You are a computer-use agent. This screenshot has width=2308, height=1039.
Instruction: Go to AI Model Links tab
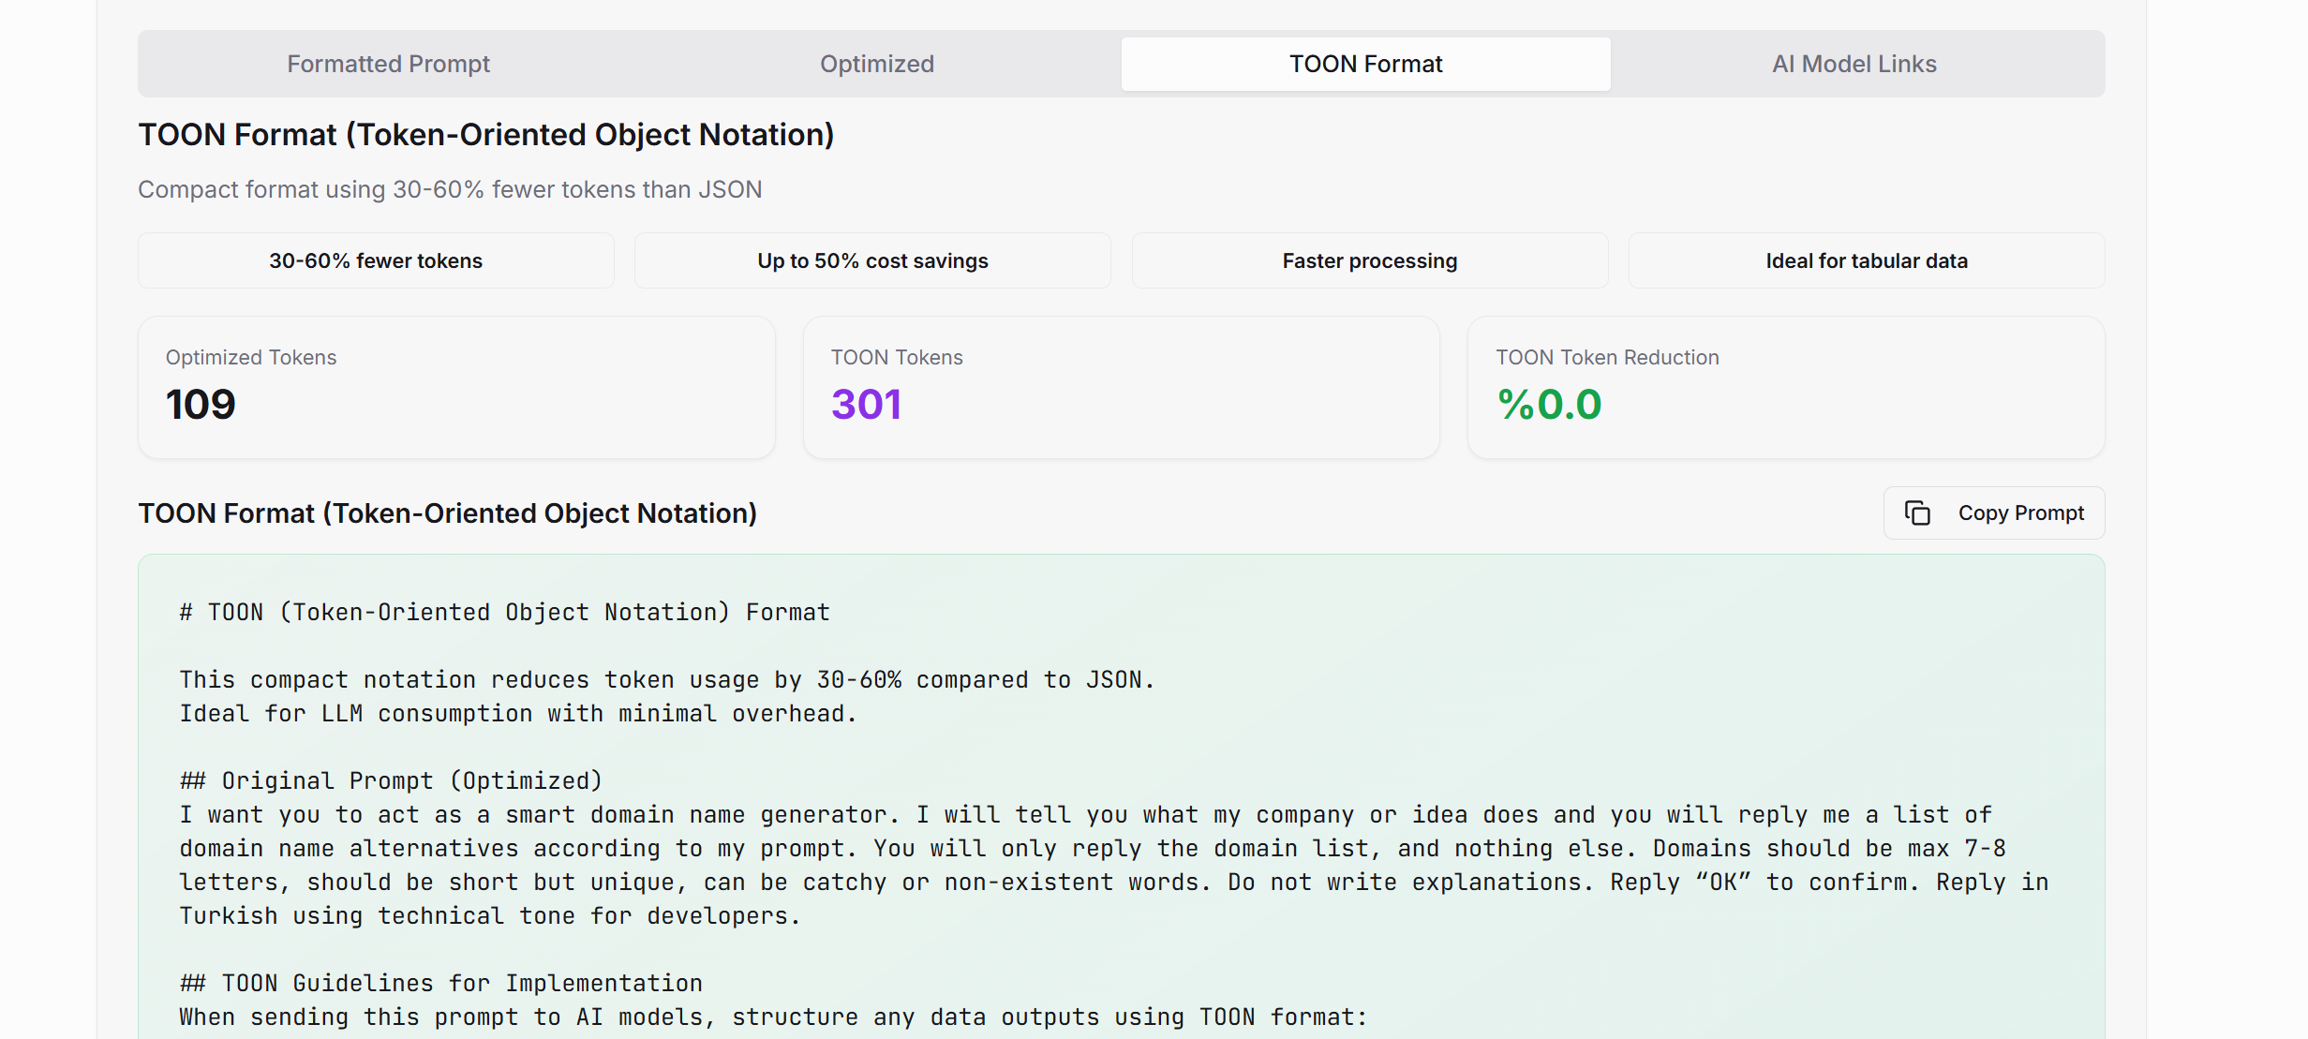[x=1853, y=64]
